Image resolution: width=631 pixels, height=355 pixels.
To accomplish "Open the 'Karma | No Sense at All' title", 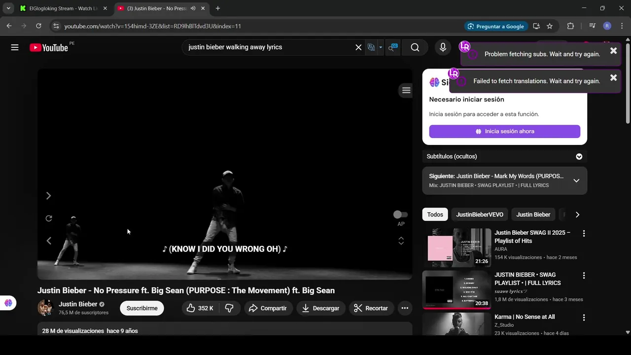I will (525, 317).
